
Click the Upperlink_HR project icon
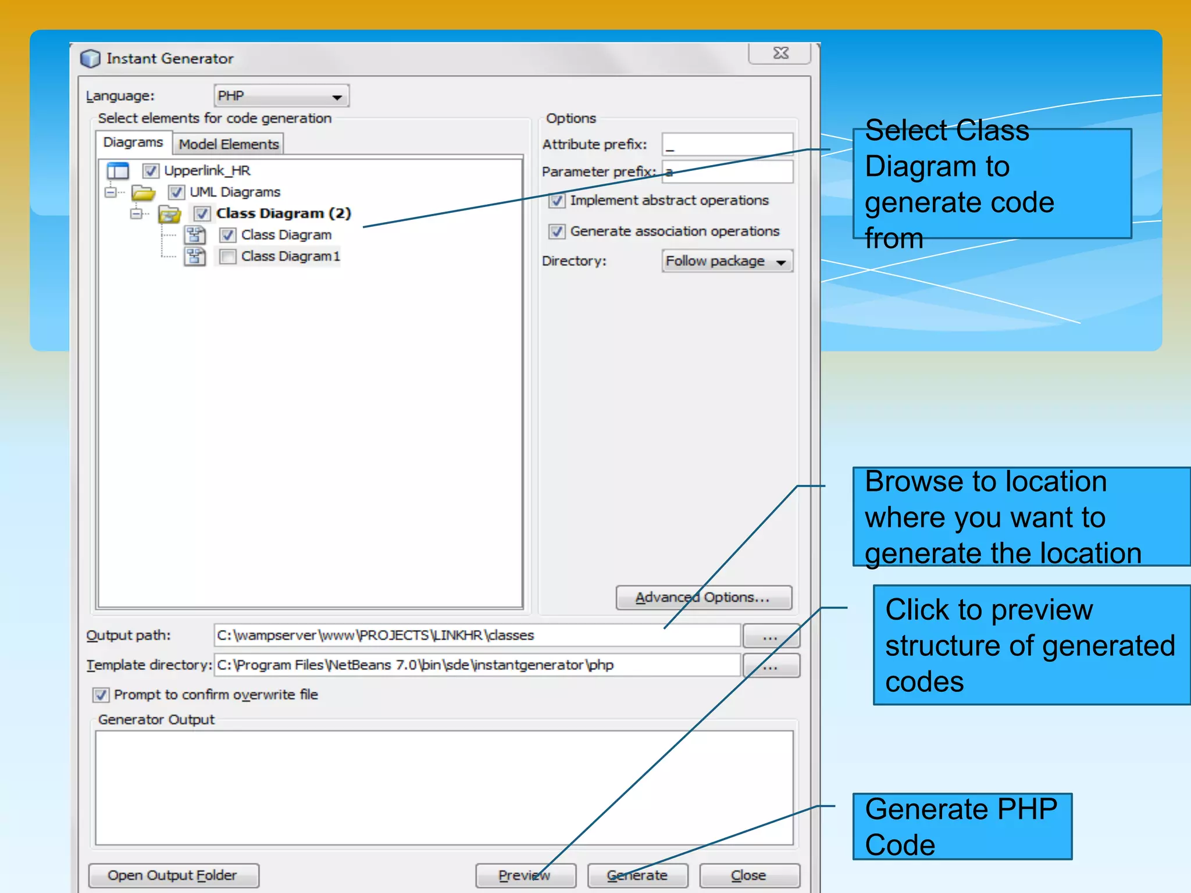click(117, 171)
